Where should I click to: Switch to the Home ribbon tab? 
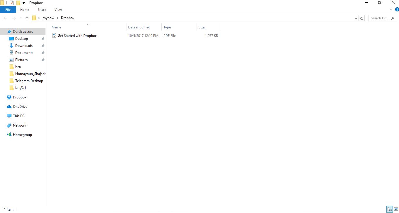pyautogui.click(x=25, y=10)
